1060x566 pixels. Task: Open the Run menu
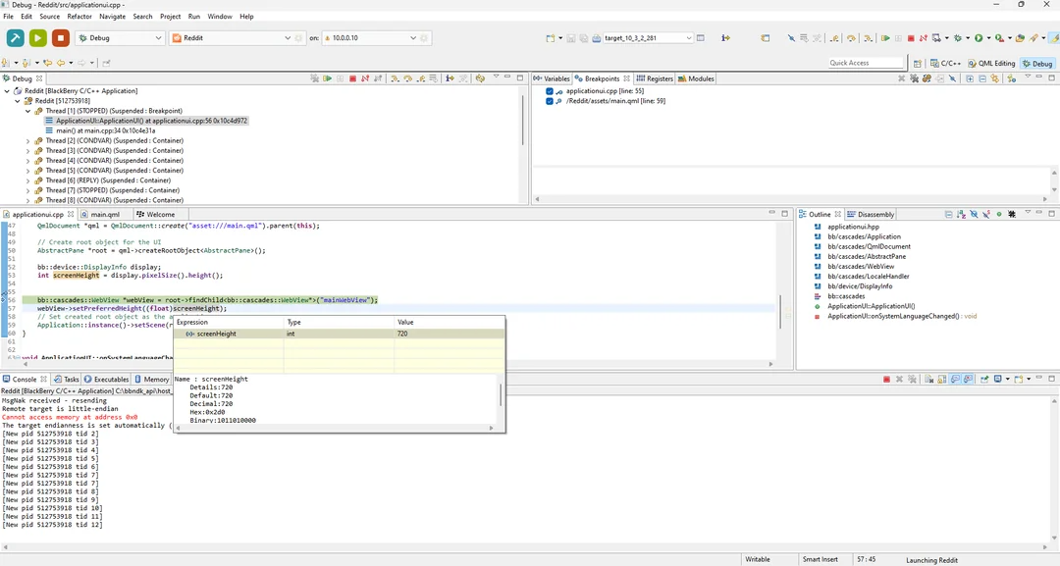[194, 17]
